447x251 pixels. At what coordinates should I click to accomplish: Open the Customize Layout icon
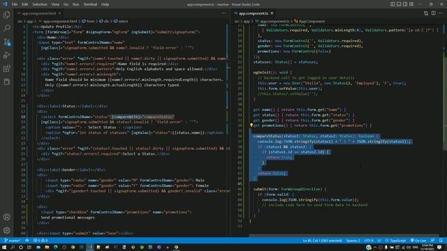click(x=411, y=4)
